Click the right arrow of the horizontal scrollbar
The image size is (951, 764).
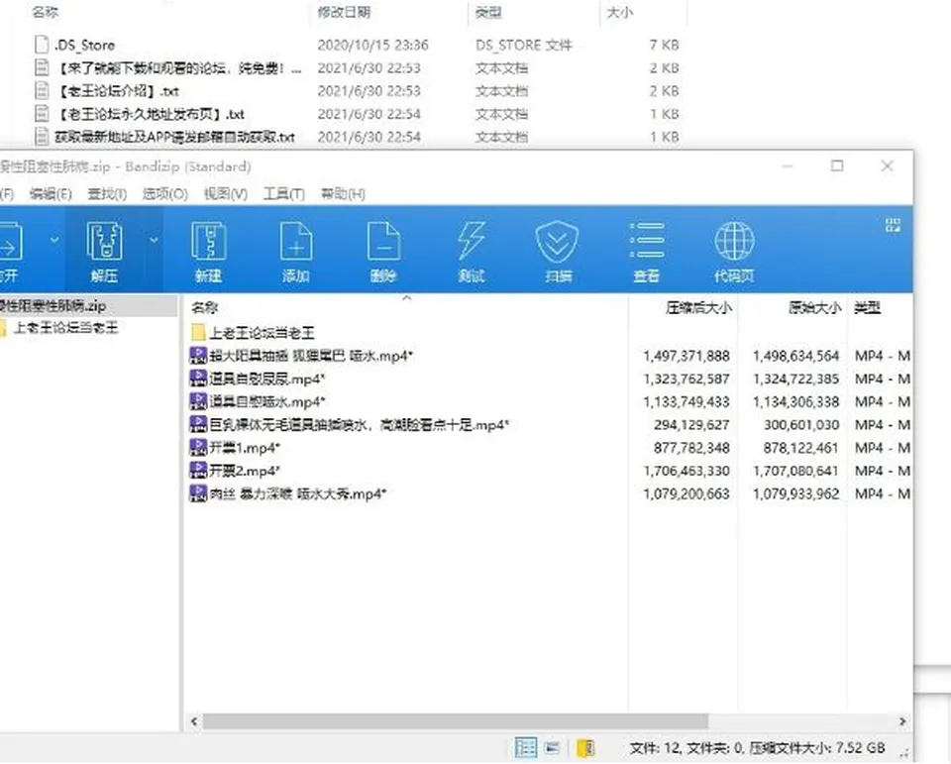pyautogui.click(x=902, y=721)
